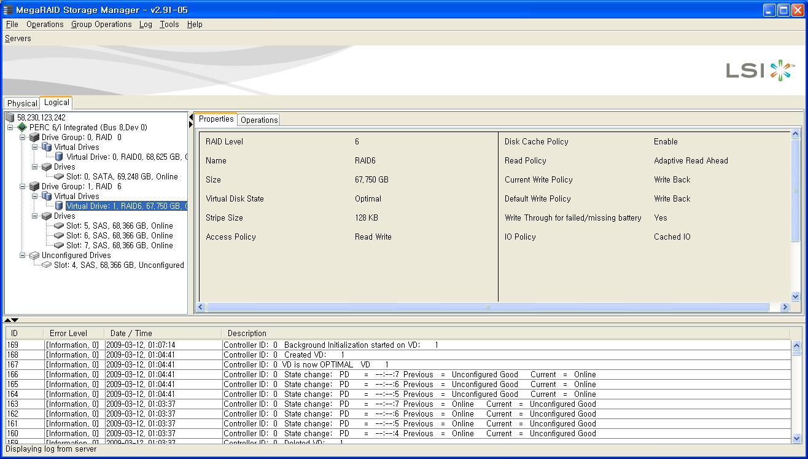
Task: Click the properties horizontal scrollbar thumb
Action: (488, 307)
